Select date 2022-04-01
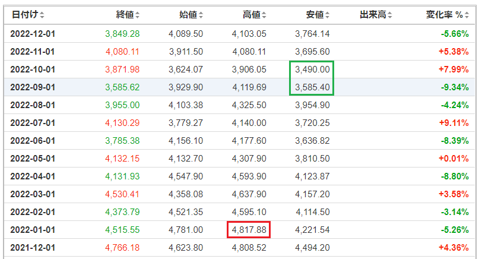Image resolution: width=479 pixels, height=259 pixels. (33, 176)
